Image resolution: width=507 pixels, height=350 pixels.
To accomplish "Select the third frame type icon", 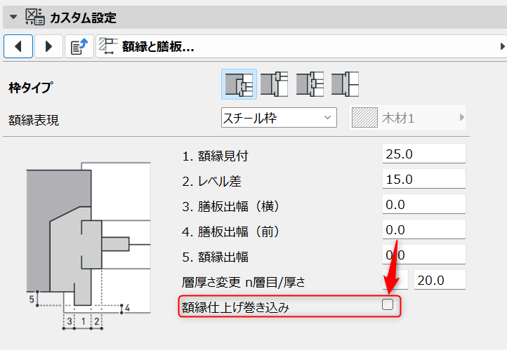I will [310, 84].
